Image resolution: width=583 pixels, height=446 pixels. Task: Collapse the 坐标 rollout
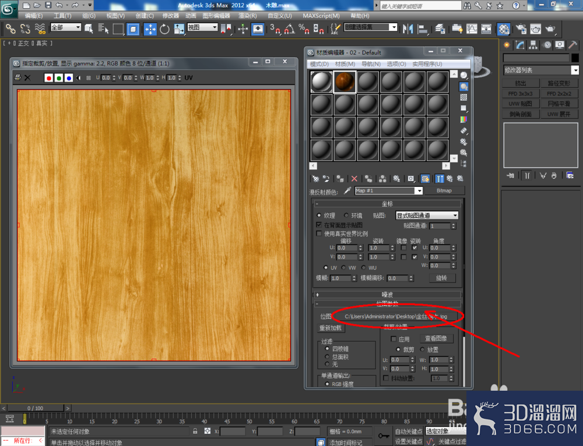pos(388,204)
